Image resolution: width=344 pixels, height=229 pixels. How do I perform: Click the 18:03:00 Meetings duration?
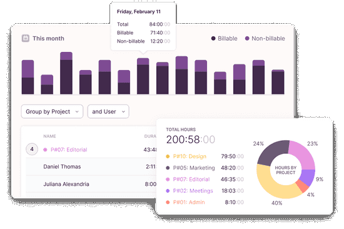pyautogui.click(x=233, y=191)
